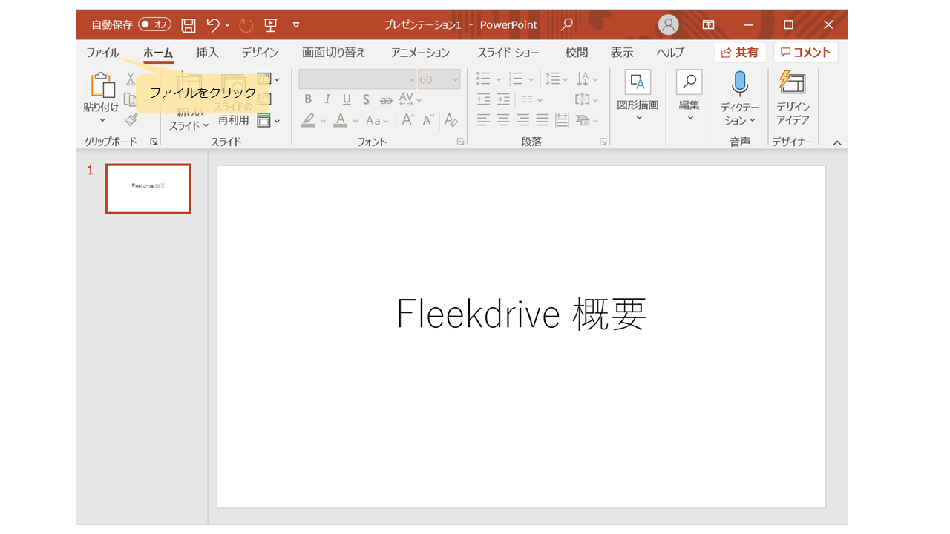This screenshot has width=950, height=534.
Task: Open Design Ideas (デザインアイデア)
Action: 793,98
